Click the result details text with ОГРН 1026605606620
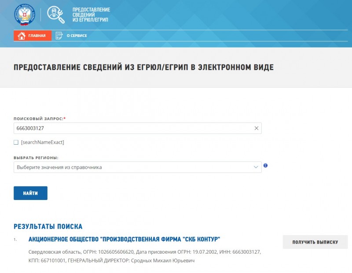The height and width of the screenshot is (273, 352). click(x=145, y=252)
